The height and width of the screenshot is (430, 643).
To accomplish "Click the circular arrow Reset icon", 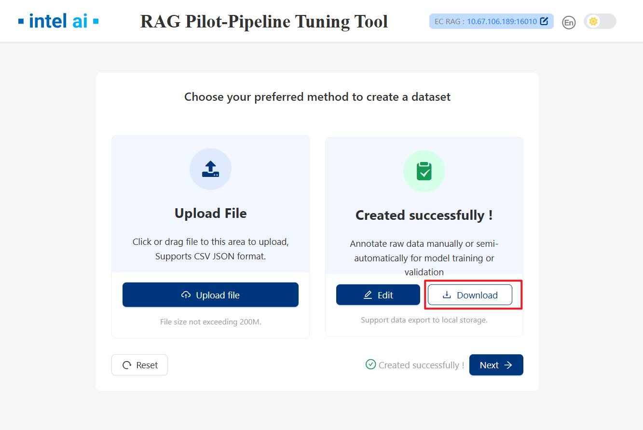I will point(127,365).
